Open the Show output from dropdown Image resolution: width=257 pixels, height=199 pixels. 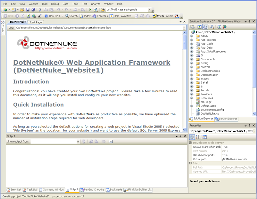[78, 142]
